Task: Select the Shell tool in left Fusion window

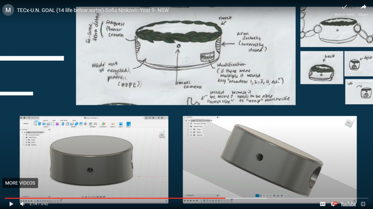Action: coord(72,124)
